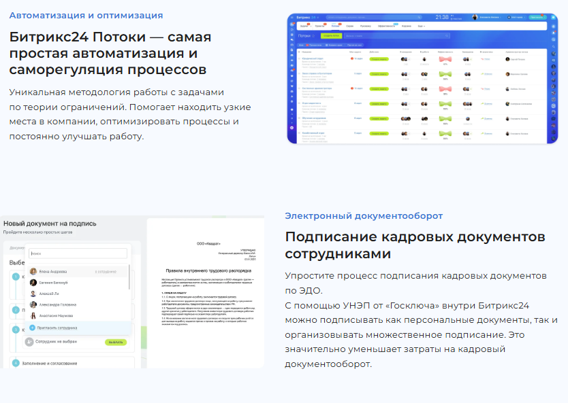Open the Ещё dropdown in the tasks menu
Screen dimensions: 568x403
[x=422, y=26]
